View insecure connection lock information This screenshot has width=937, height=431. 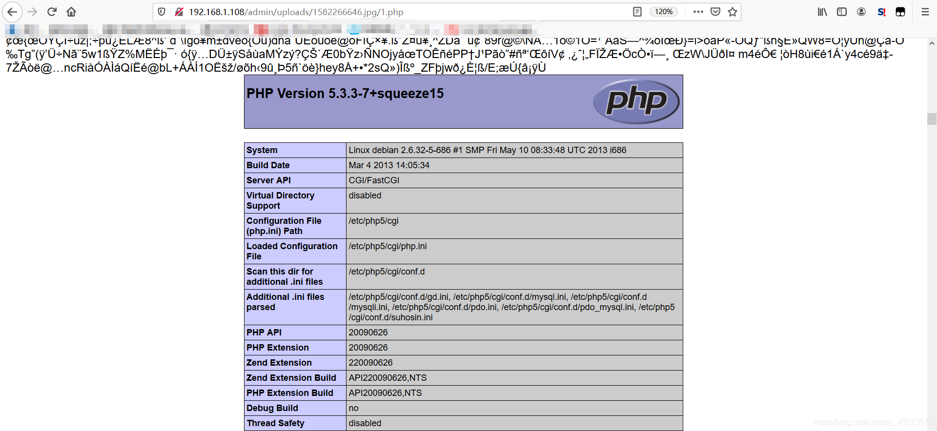tap(179, 12)
